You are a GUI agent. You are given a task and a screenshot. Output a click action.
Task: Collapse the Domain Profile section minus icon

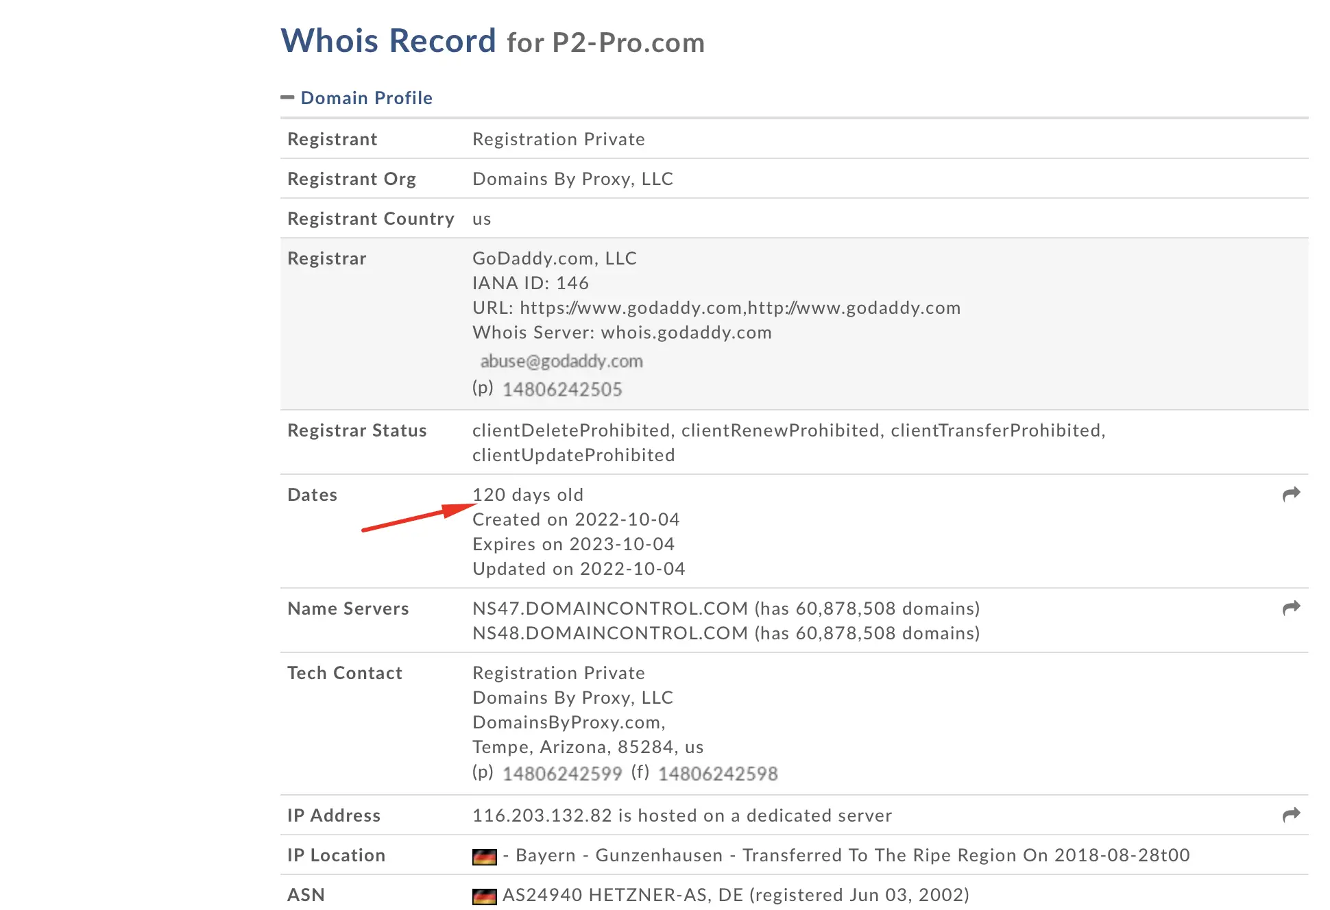click(287, 98)
